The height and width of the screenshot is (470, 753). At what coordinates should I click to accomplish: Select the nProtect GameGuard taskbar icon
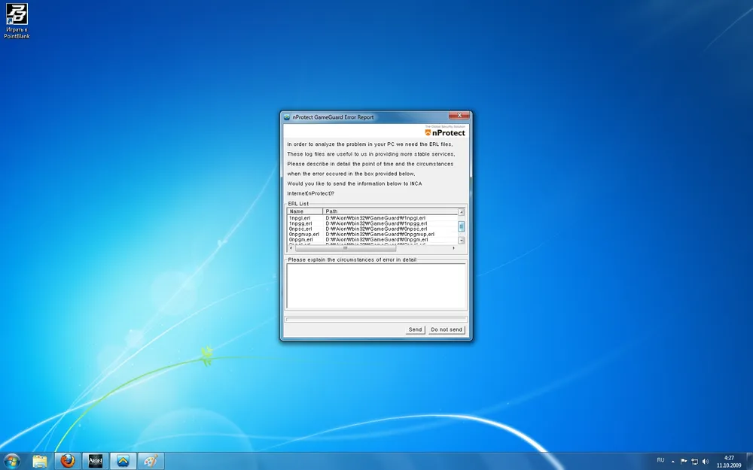click(x=123, y=461)
